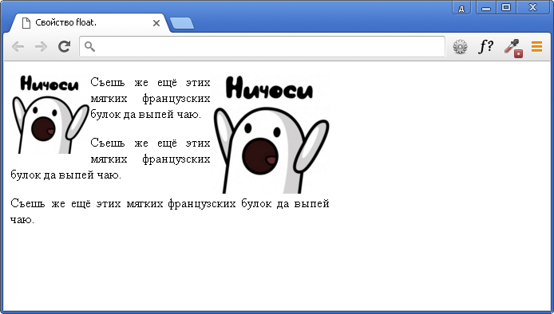The width and height of the screenshot is (554, 314).
Task: Open the f? font finder extension
Action: pyautogui.click(x=486, y=46)
